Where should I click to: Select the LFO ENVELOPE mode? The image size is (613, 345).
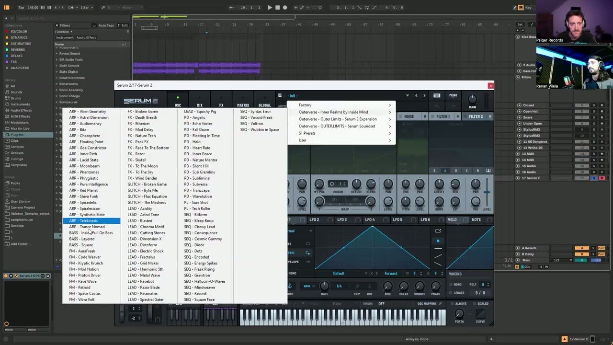click(294, 262)
